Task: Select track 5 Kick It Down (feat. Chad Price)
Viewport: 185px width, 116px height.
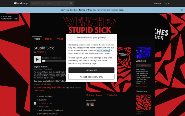Action: coord(51,110)
